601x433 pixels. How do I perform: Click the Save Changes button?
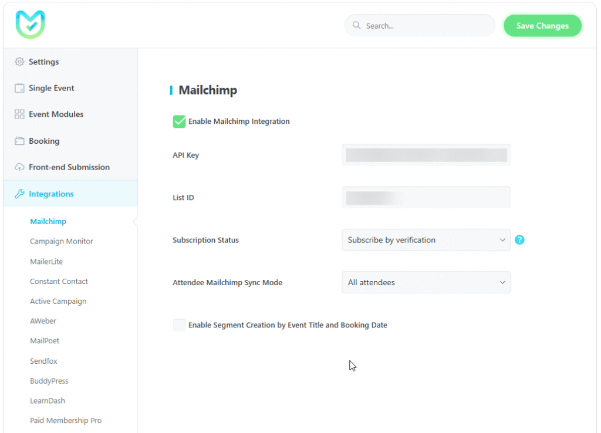pos(542,25)
